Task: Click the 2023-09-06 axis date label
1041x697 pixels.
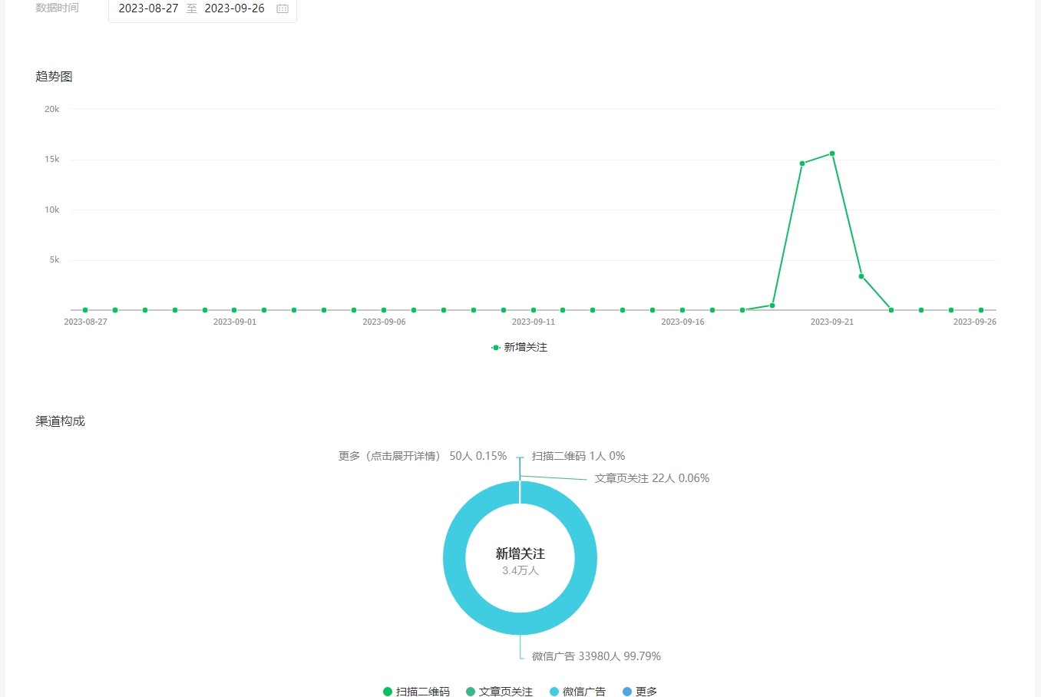Action: click(384, 322)
